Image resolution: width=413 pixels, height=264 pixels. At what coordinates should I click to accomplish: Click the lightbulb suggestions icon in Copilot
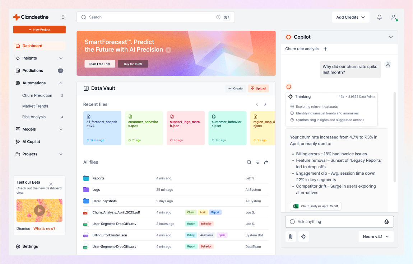[x=303, y=237]
